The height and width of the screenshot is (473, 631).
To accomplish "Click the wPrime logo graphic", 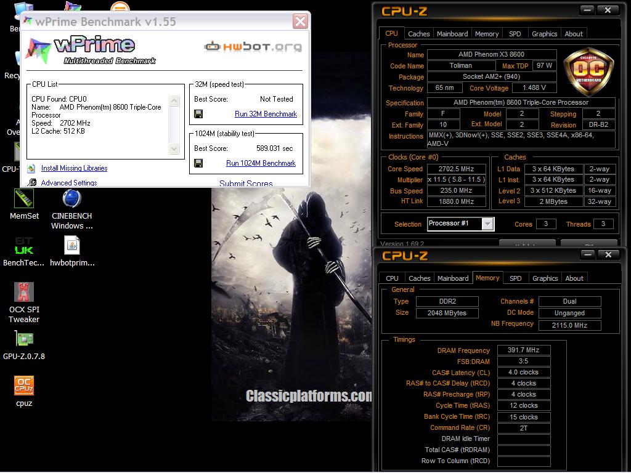I will [91, 51].
